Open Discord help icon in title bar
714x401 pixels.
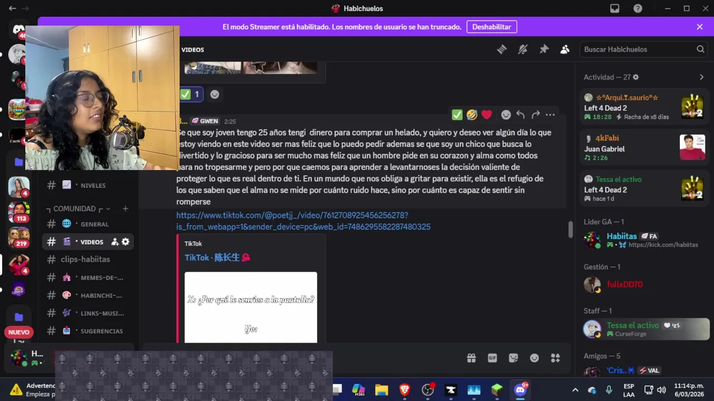point(638,8)
